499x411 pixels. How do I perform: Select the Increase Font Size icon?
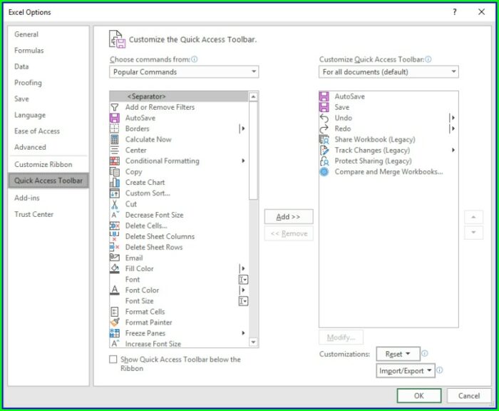point(114,344)
